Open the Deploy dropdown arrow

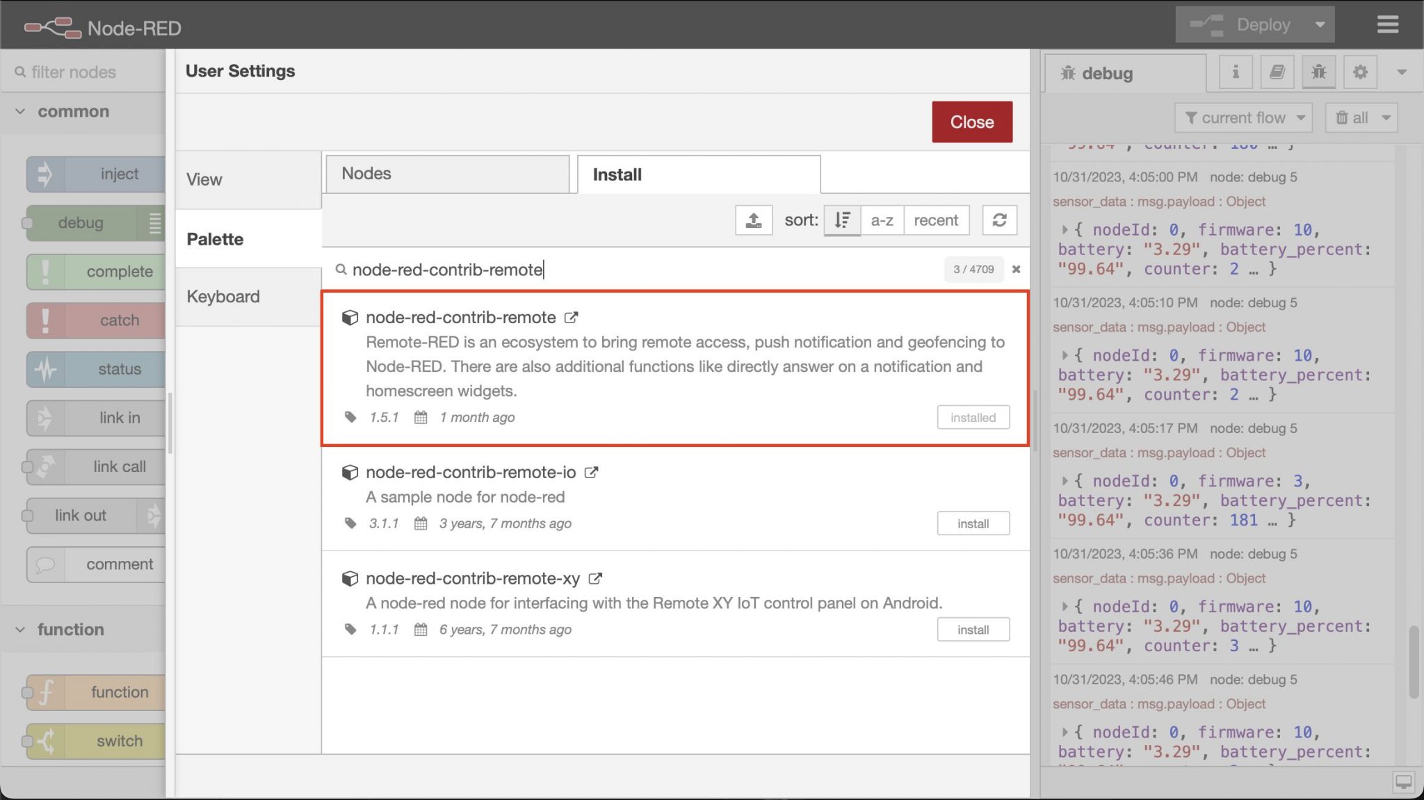tap(1320, 25)
